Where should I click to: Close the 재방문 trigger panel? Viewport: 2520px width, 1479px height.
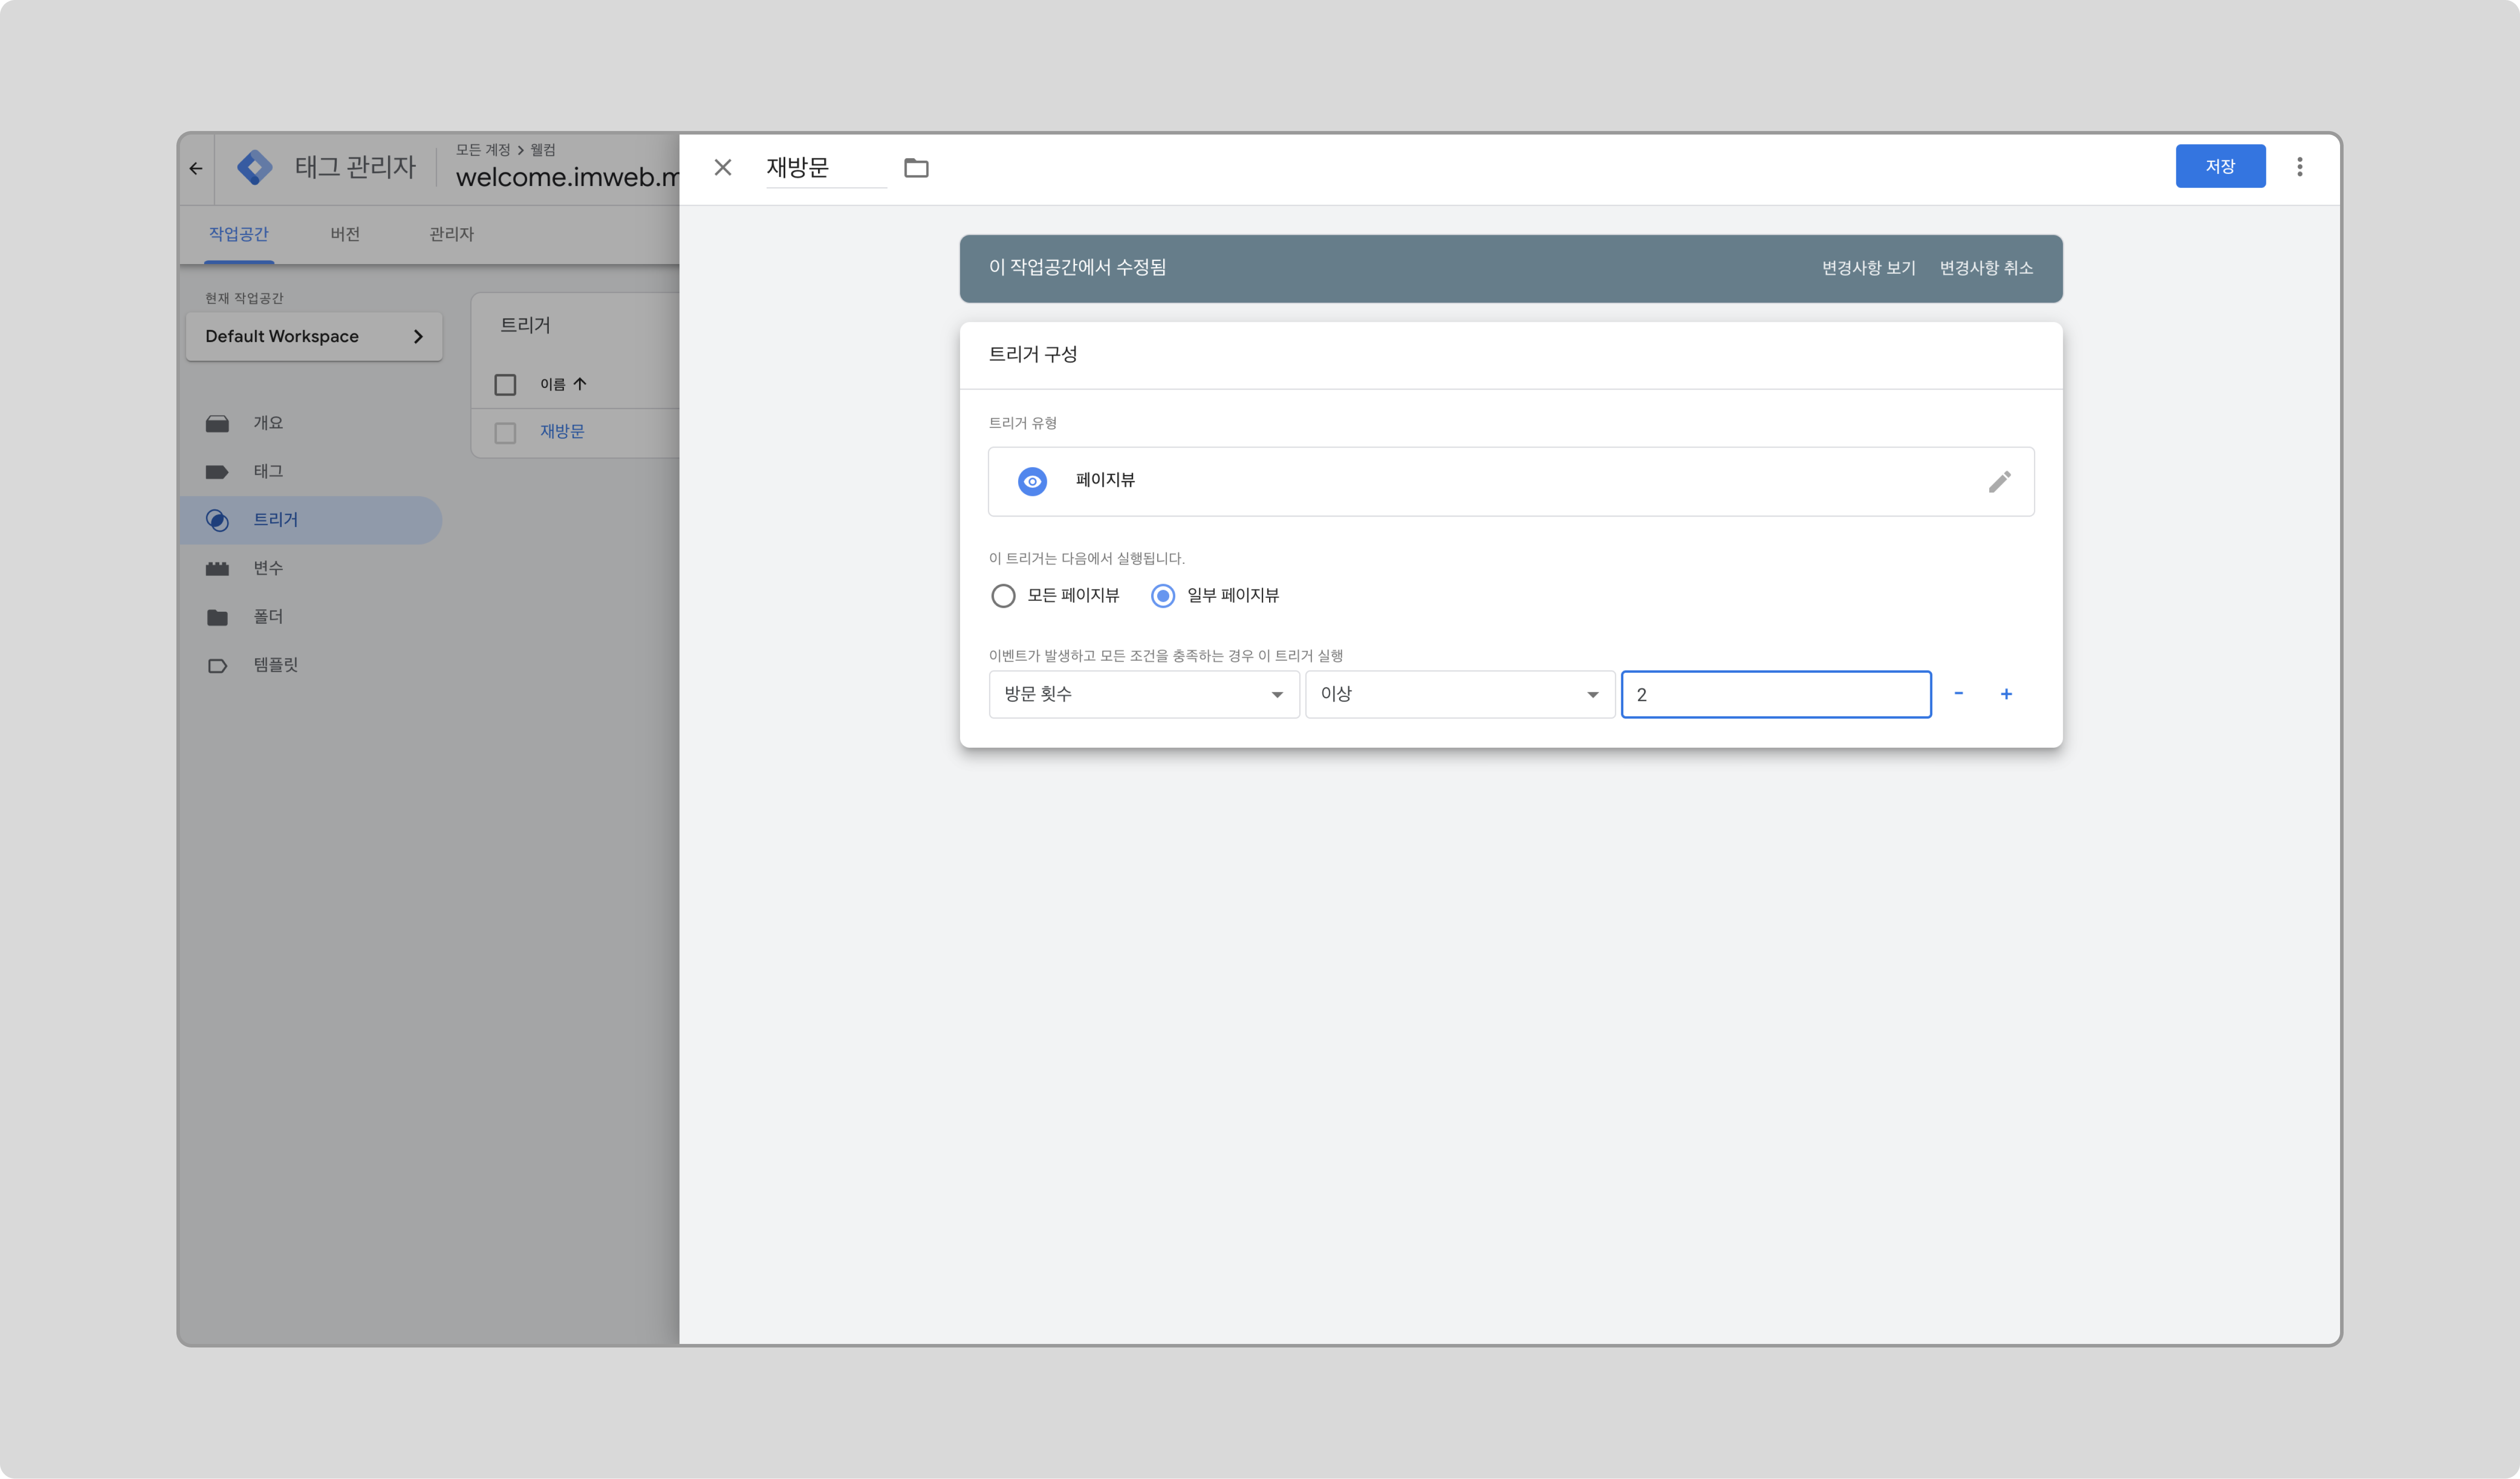723,167
